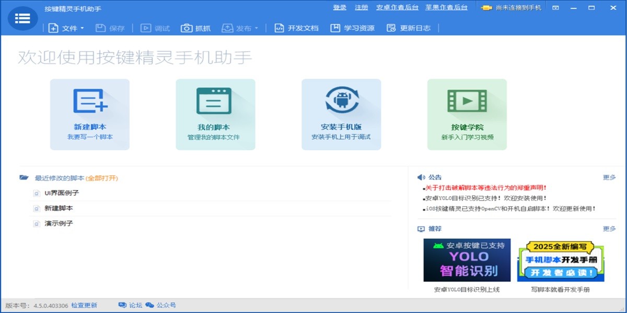Click 安装手机版 to install the phone version
This screenshot has width=627, height=313.
pyautogui.click(x=341, y=114)
